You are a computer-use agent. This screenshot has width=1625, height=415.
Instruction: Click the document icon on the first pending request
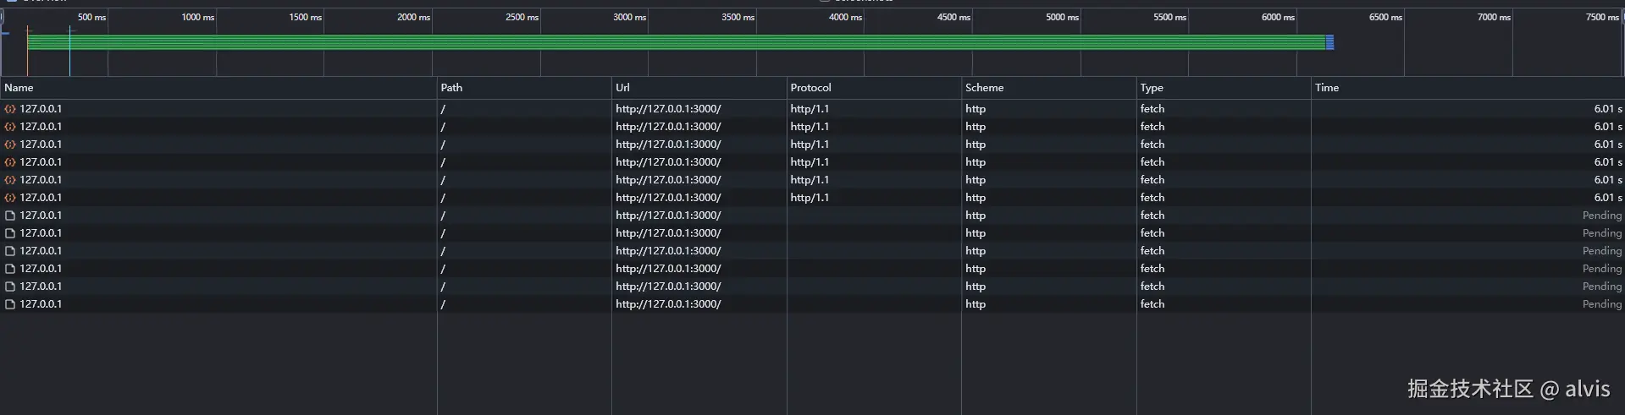point(10,216)
